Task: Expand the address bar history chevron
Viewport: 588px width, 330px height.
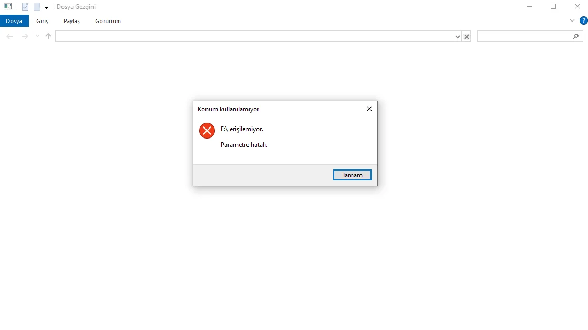Action: click(458, 36)
